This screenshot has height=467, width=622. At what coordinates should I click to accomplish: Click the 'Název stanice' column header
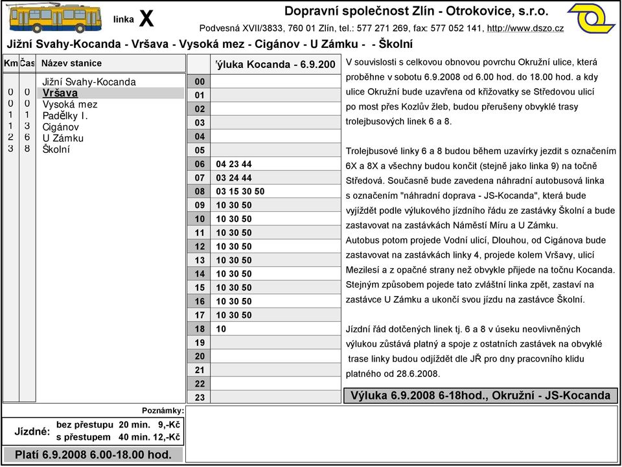(x=71, y=63)
